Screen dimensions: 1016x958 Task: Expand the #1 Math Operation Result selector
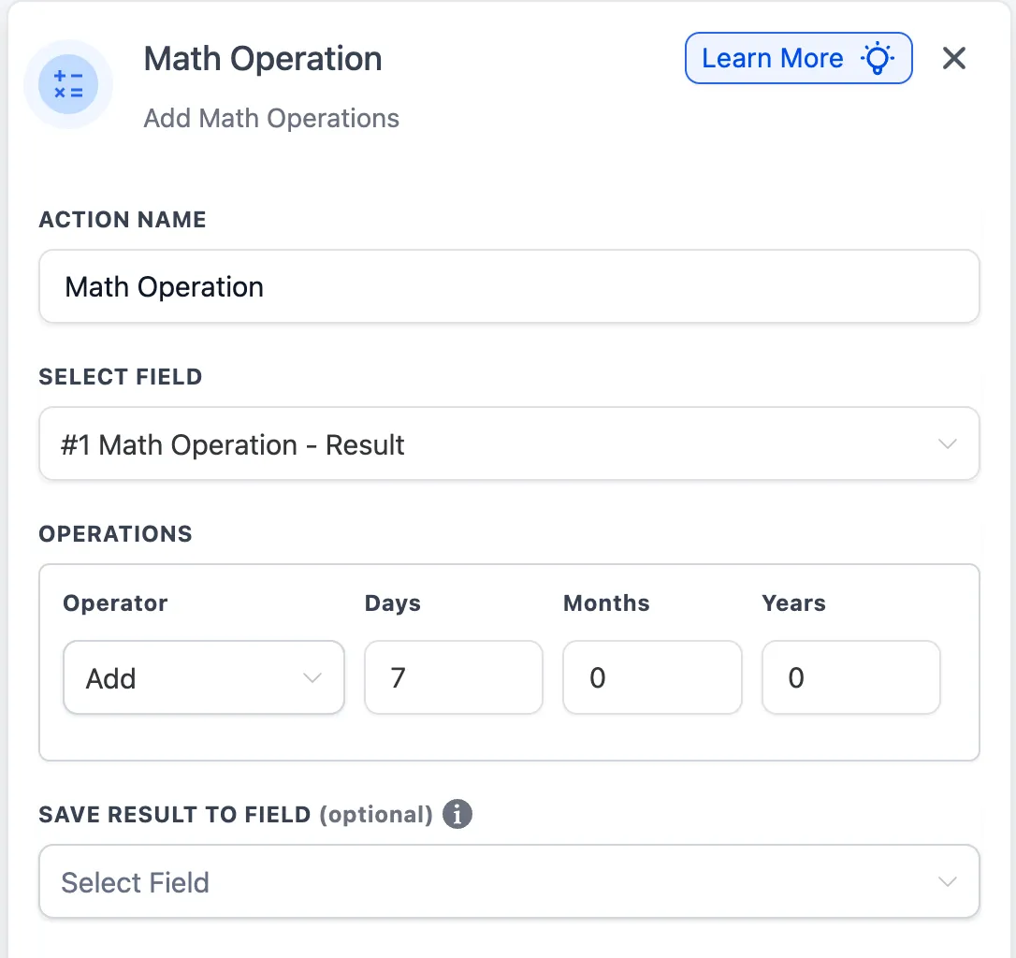(948, 443)
